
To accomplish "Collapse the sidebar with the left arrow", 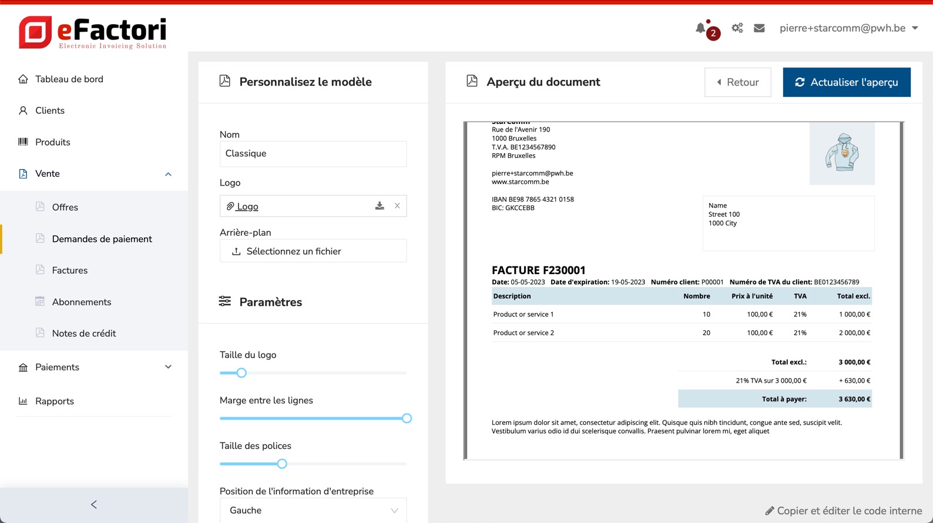I will (x=94, y=505).
